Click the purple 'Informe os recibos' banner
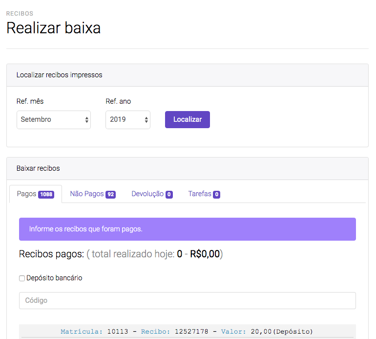376x339 pixels. coord(187,229)
